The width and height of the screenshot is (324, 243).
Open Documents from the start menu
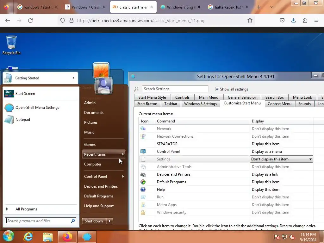94,113
